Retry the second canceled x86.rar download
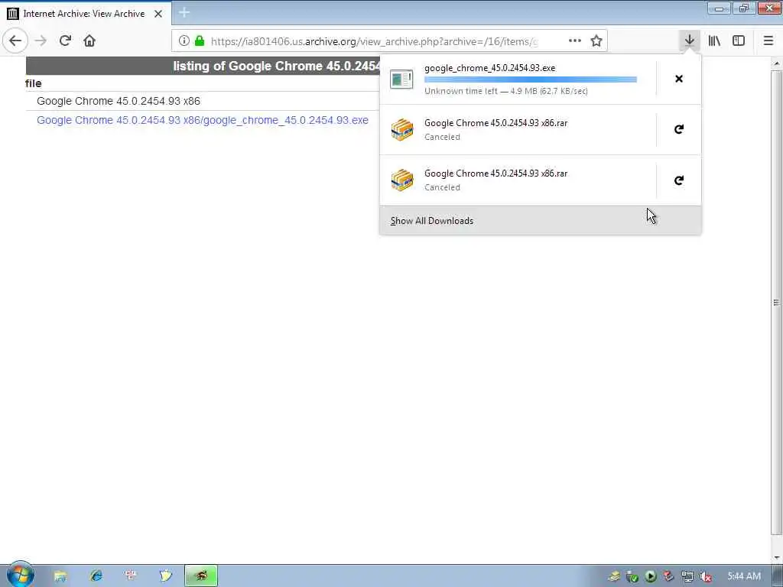This screenshot has width=783, height=587. (679, 180)
